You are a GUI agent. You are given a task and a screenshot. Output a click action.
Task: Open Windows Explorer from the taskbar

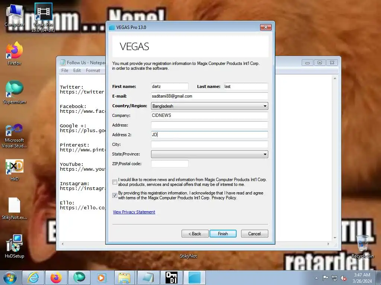click(125, 278)
